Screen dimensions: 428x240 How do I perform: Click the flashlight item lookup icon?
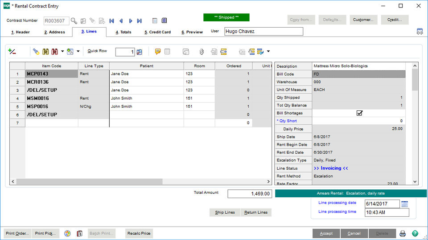click(x=36, y=52)
